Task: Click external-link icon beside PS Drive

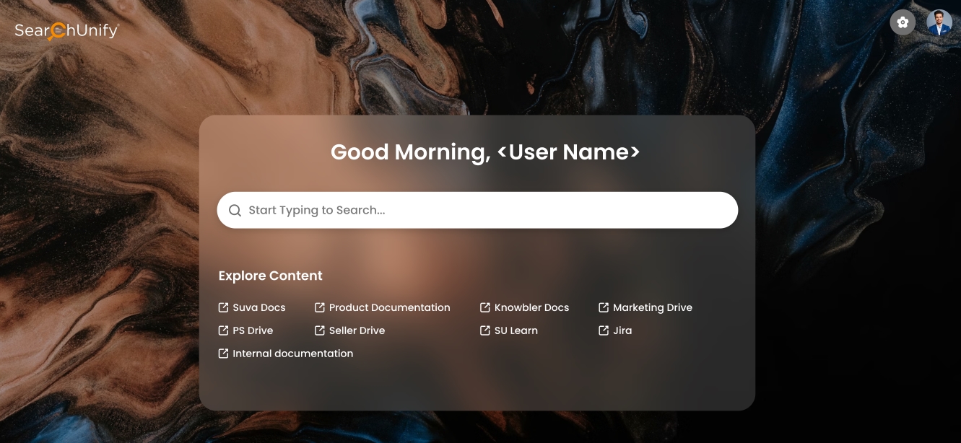Action: pyautogui.click(x=224, y=331)
